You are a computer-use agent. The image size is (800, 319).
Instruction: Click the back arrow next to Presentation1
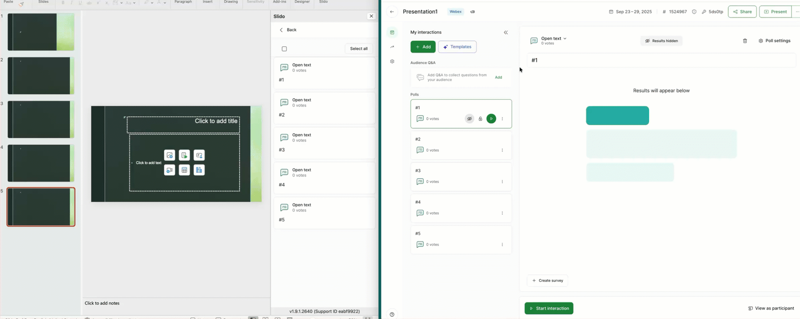tap(392, 12)
